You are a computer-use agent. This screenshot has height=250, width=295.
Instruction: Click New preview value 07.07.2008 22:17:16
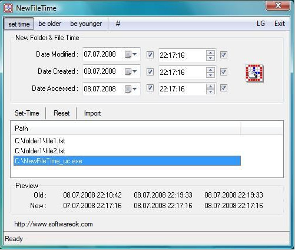[92, 206]
